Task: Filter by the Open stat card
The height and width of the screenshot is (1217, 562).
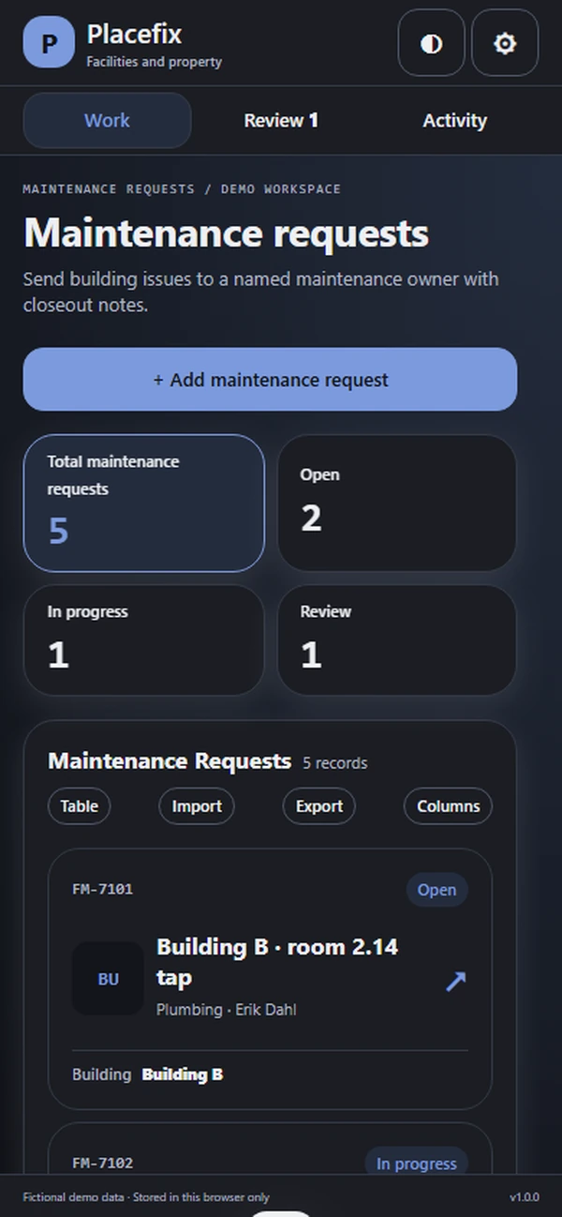Action: tap(397, 503)
